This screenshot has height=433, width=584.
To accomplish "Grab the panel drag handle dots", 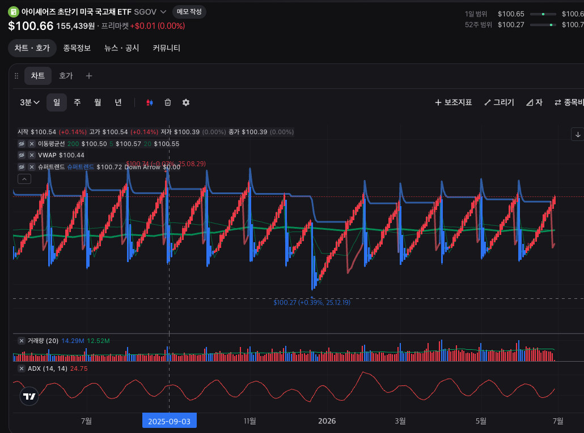I will 16,76.
